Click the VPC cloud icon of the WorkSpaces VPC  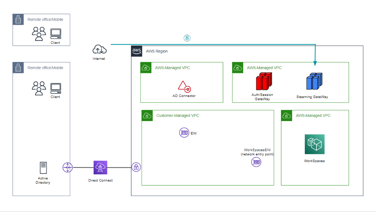click(287, 116)
